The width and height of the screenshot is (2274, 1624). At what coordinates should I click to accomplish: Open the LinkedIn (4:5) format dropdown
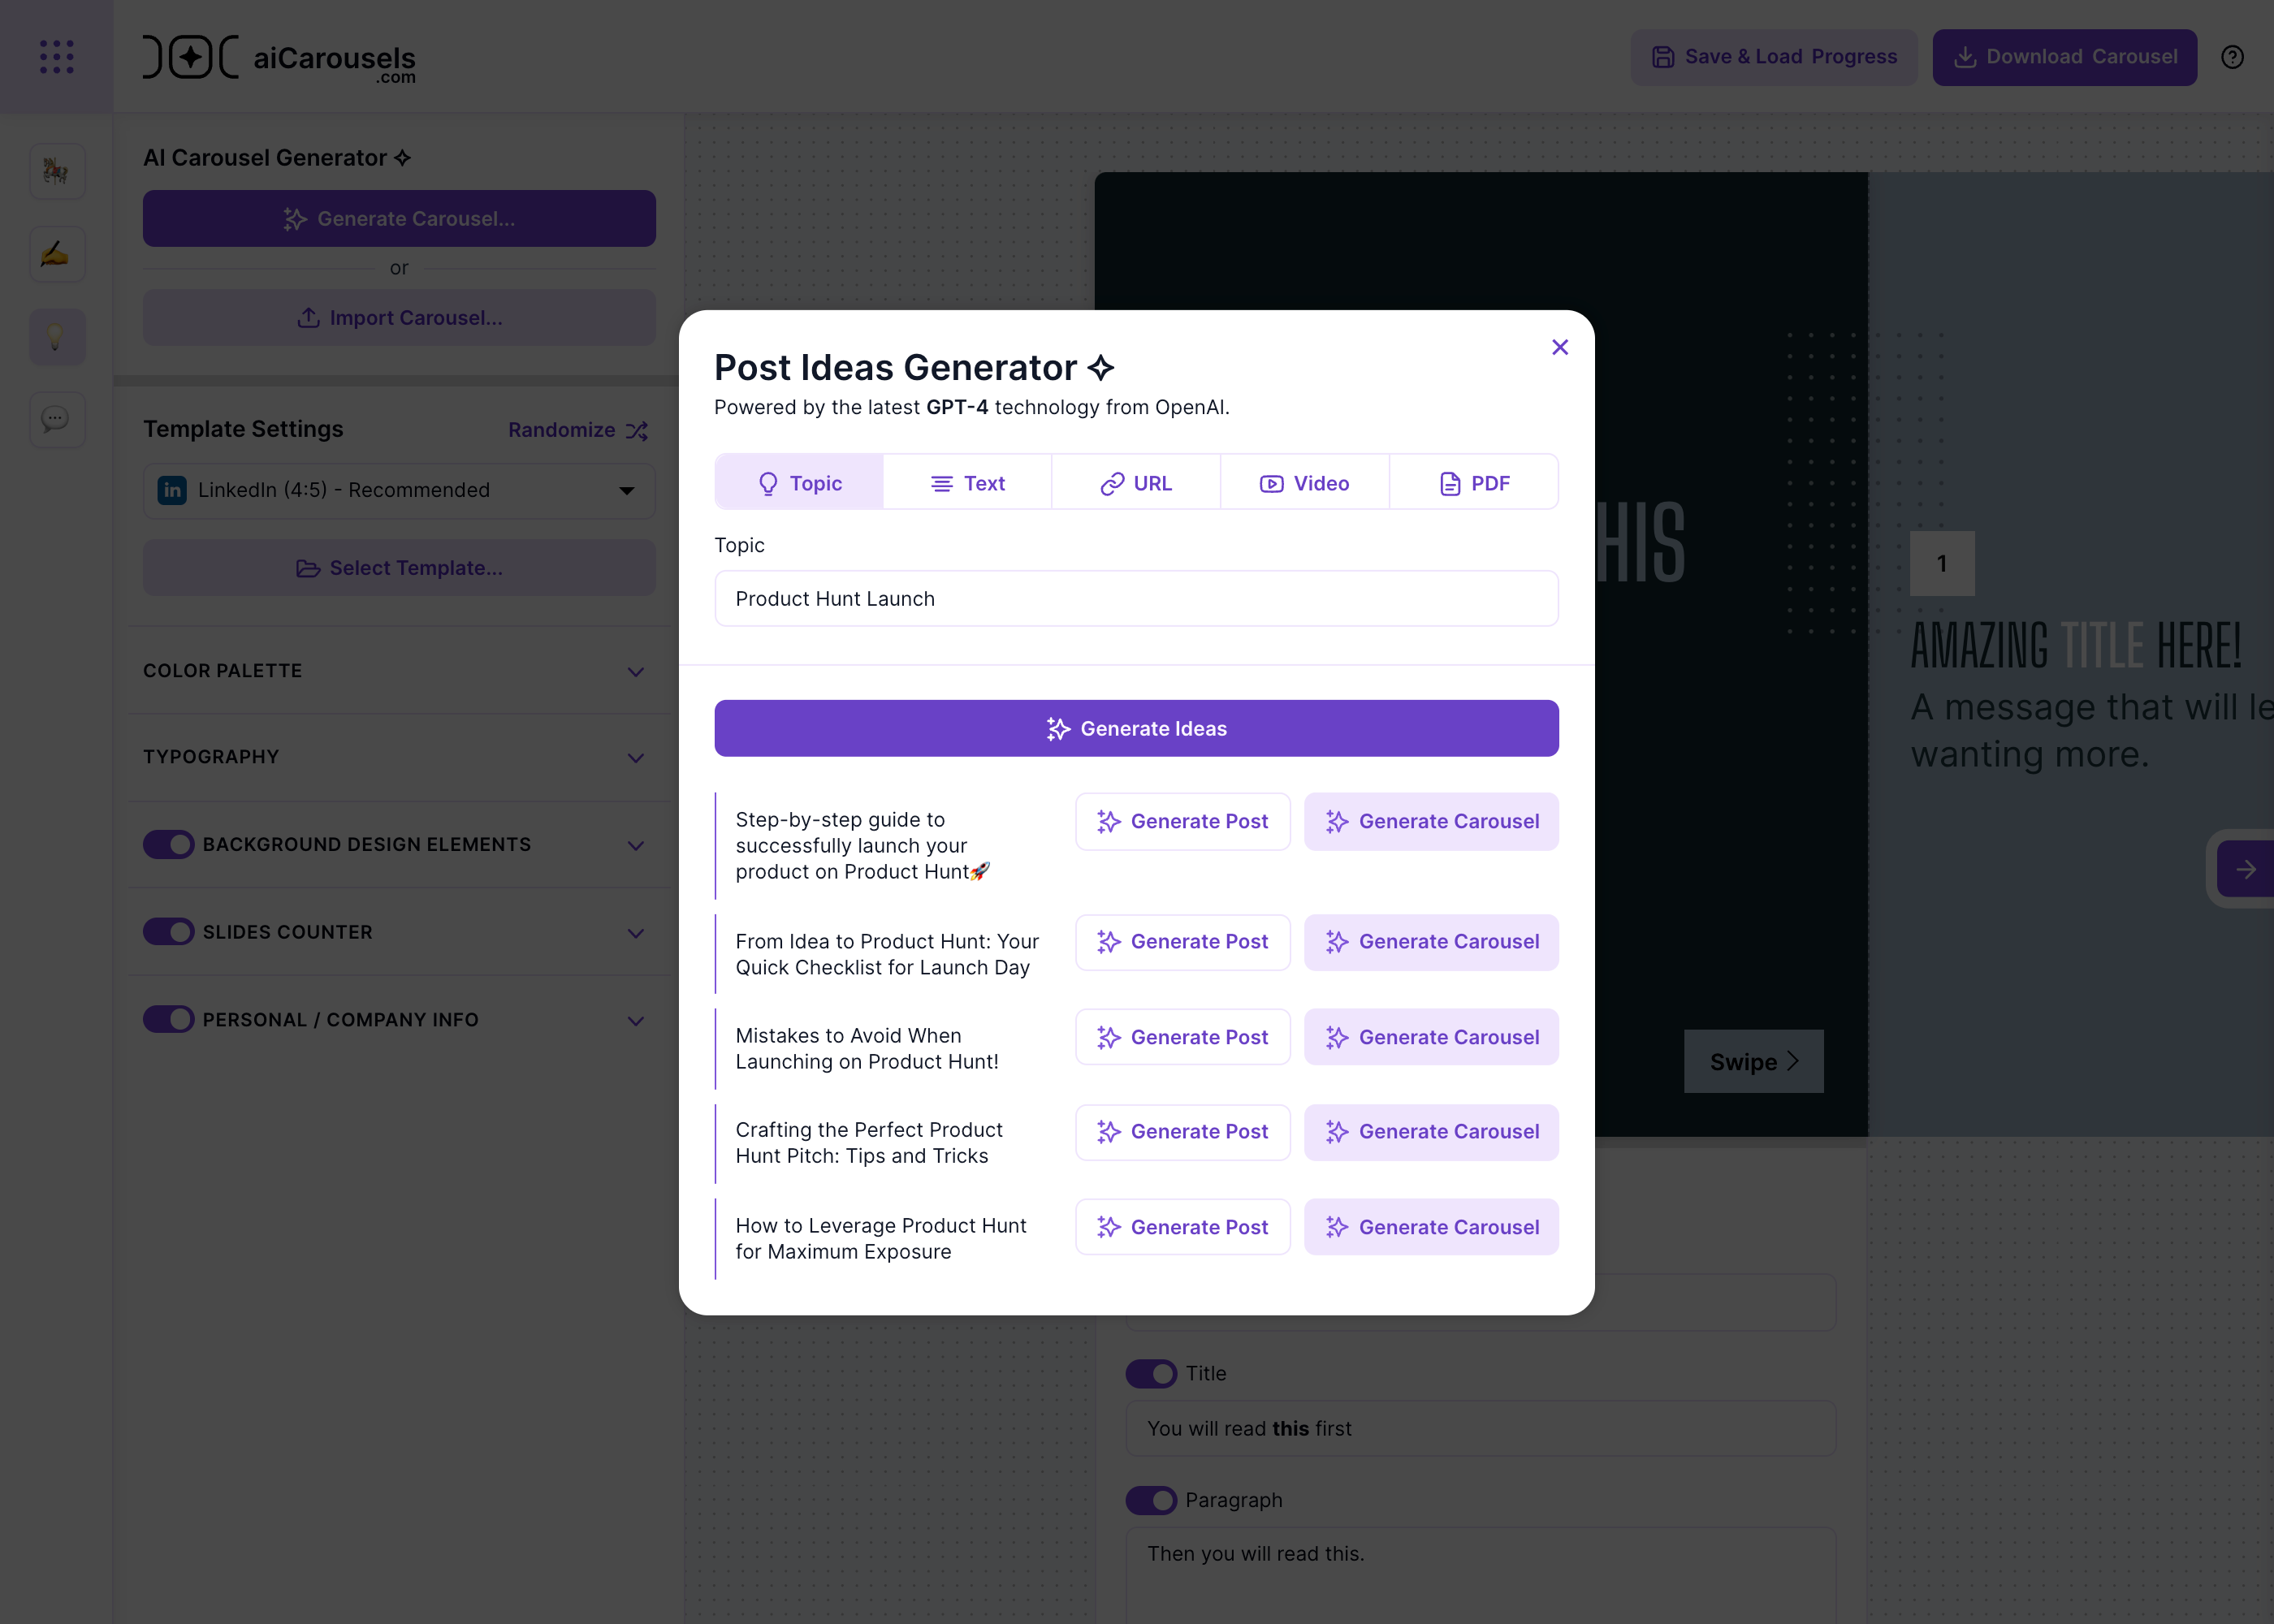(399, 490)
